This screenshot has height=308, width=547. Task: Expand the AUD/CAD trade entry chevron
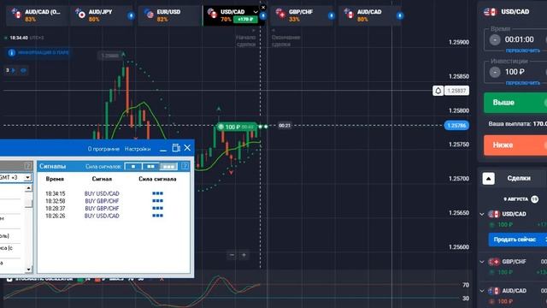click(x=482, y=291)
